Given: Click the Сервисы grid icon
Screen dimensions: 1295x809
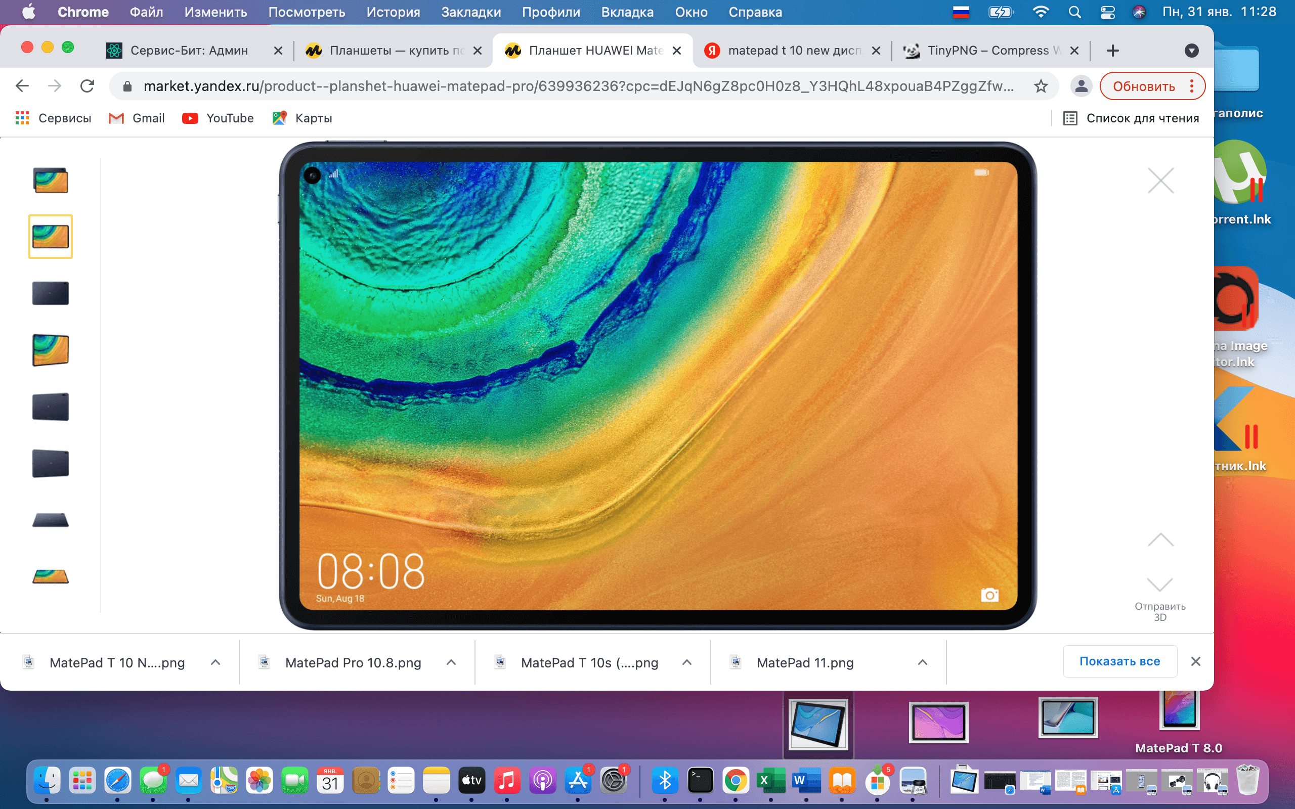Looking at the screenshot, I should pos(22,118).
